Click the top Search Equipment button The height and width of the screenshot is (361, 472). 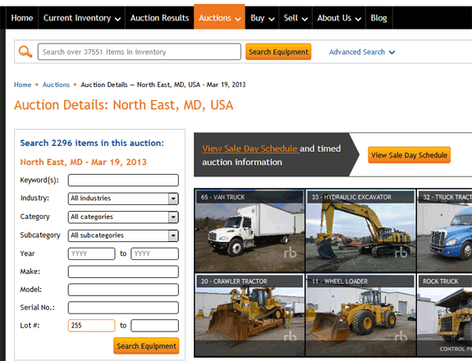coord(278,52)
